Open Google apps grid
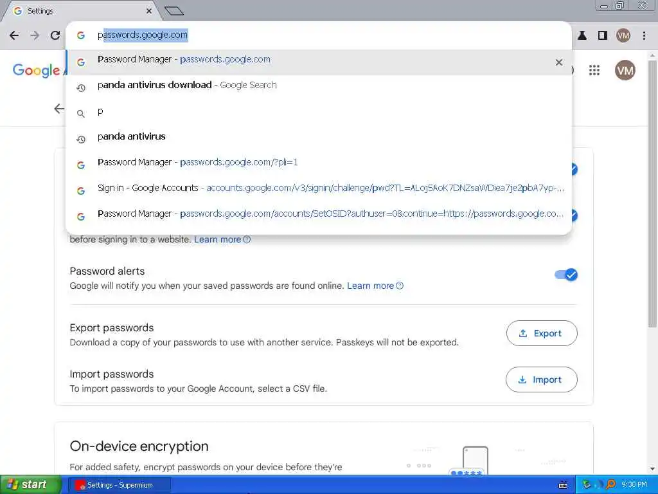This screenshot has width=658, height=494. pos(594,70)
